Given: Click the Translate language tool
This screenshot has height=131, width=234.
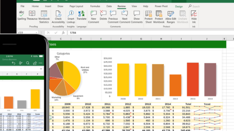Looking at the screenshot, I should (82, 15).
